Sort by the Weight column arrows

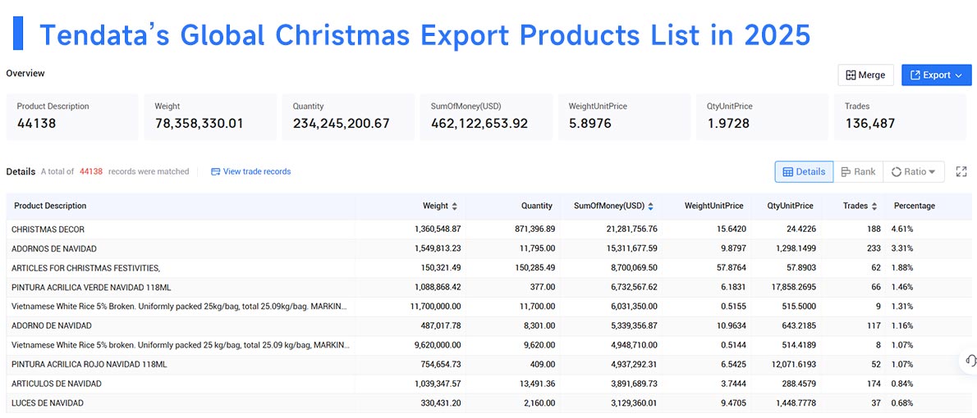pos(454,206)
